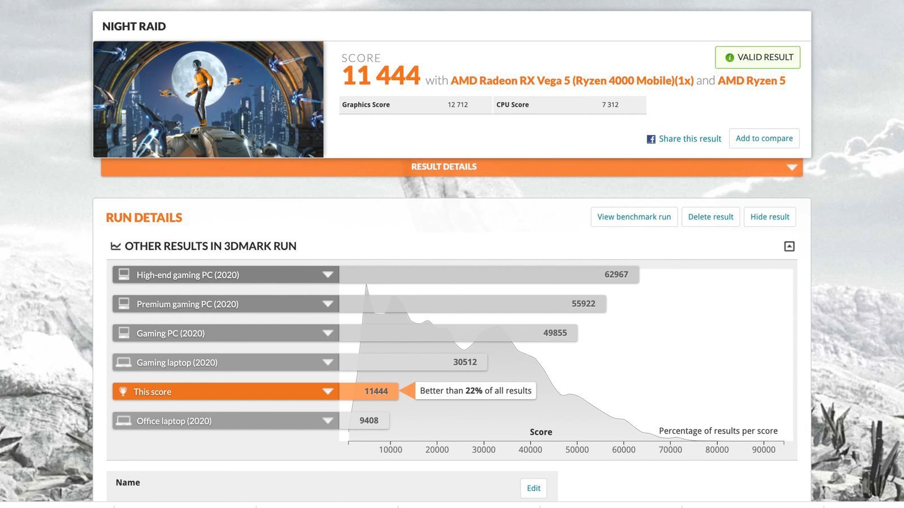The image size is (904, 508).
Task: Open AMD Radeon RX Vega 5 link
Action: click(x=572, y=81)
